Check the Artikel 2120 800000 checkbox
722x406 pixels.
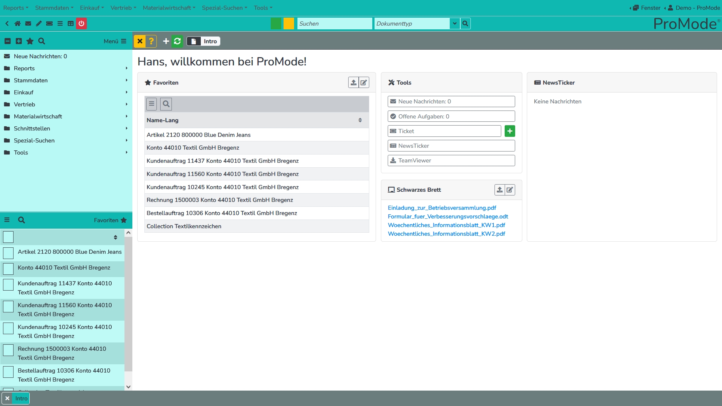click(x=8, y=253)
